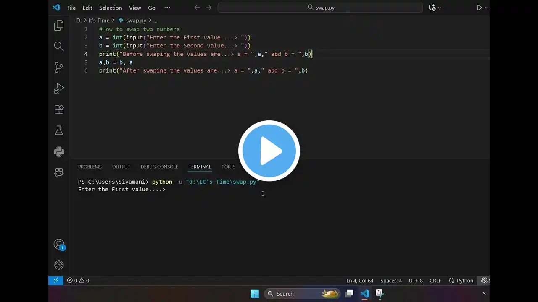The width and height of the screenshot is (538, 302).
Task: Click line number 1 in the gutter
Action: click(x=86, y=29)
